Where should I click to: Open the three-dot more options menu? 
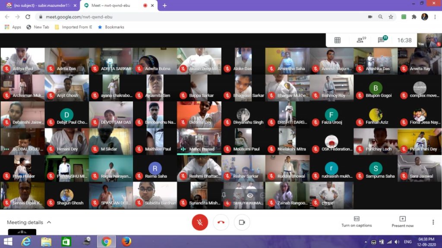coord(433,222)
